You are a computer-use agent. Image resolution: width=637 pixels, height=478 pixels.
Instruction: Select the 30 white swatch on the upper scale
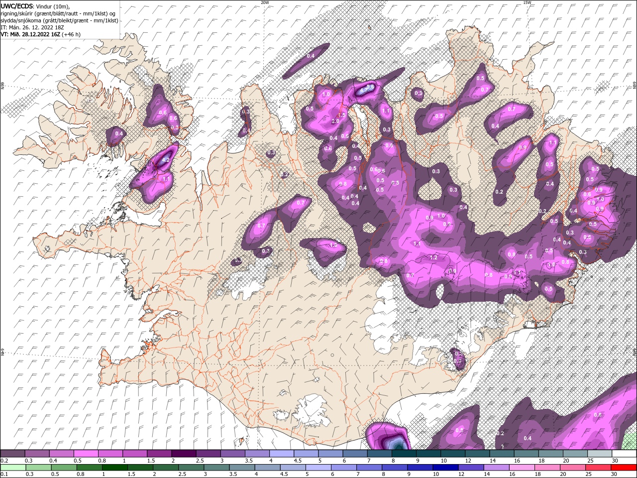(x=624, y=454)
